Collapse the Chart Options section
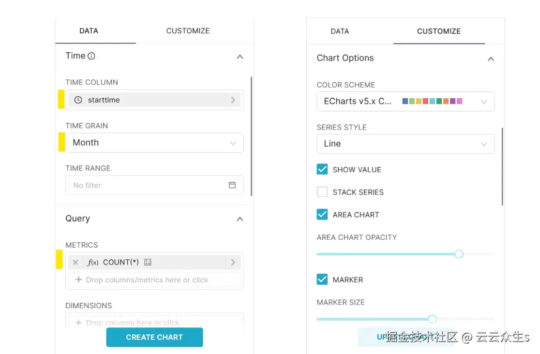Image resolution: width=540 pixels, height=354 pixels. (491, 59)
